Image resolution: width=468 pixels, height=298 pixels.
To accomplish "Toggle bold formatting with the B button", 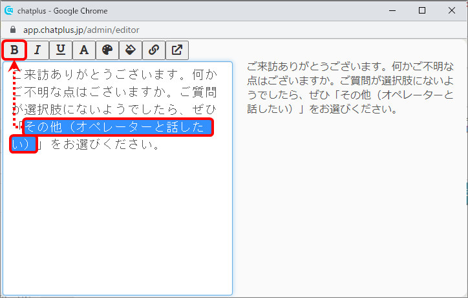I will [14, 50].
